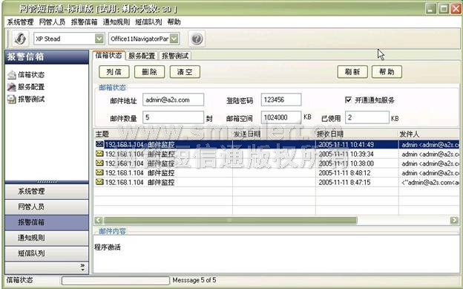Open the Office11NavigatorPar dropdown
This screenshot has height=289, width=463.
(x=174, y=39)
